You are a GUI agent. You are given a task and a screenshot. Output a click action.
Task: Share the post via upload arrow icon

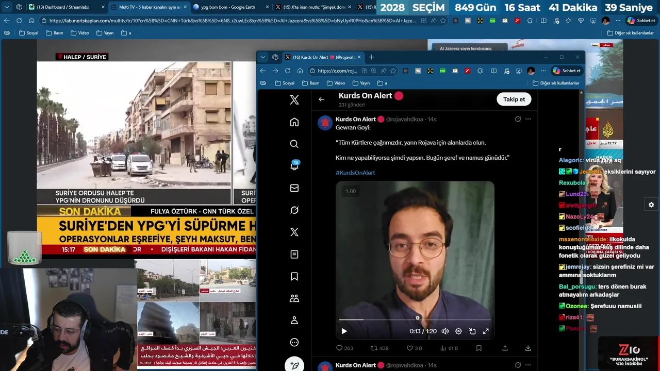(505, 348)
